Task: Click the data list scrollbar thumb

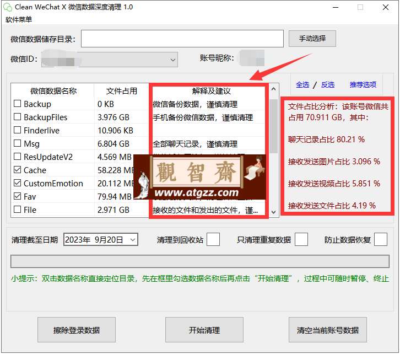Action: tap(274, 126)
